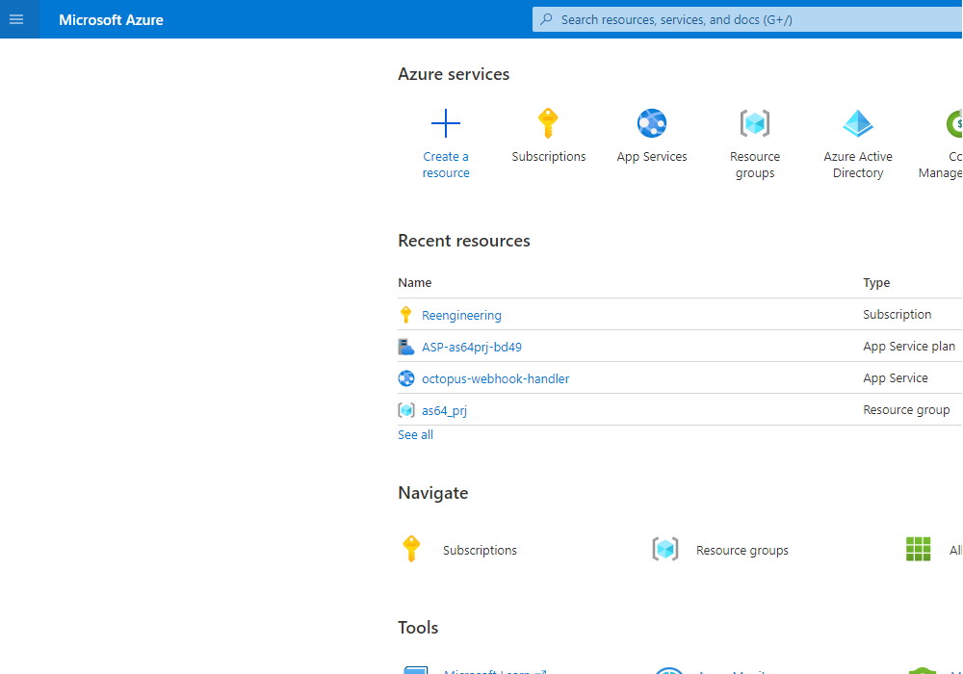This screenshot has width=963, height=674.
Task: Open the Azure Active Directory pyramid icon
Action: click(x=858, y=123)
